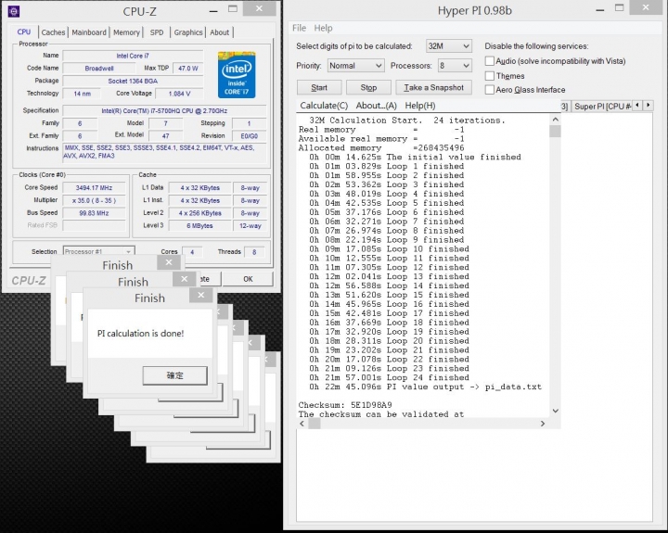Click the Core Voltage value 1.084 V

(x=179, y=94)
